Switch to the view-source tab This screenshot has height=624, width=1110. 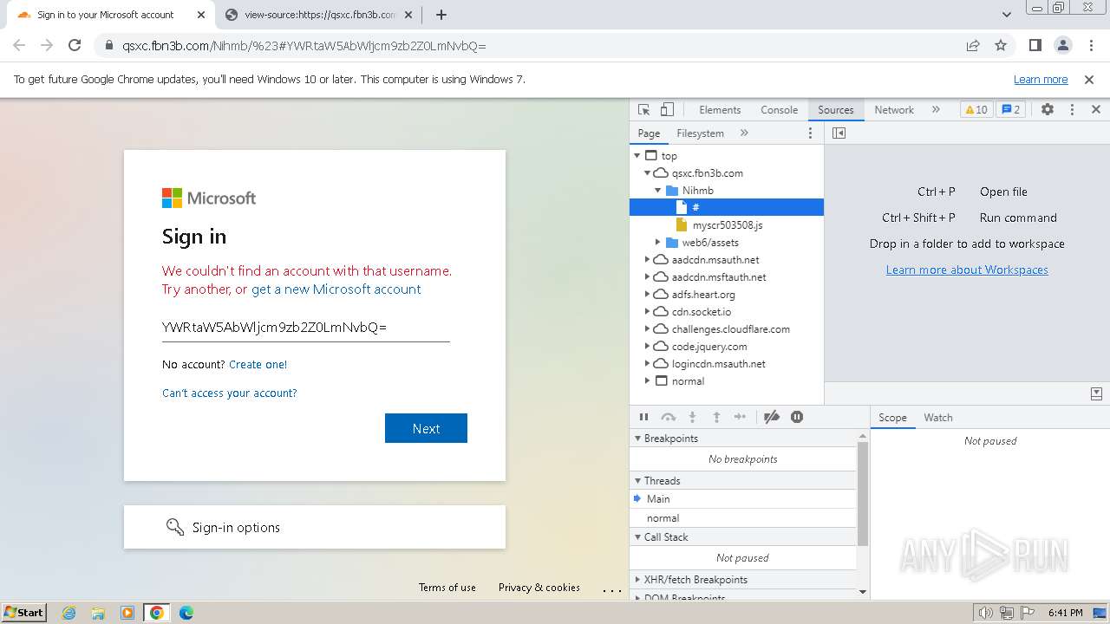319,15
